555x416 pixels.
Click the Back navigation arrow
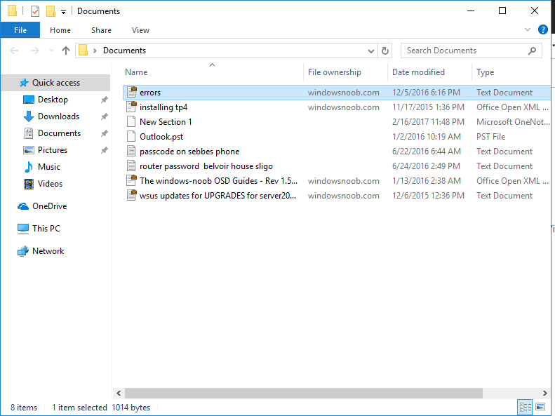[14, 51]
